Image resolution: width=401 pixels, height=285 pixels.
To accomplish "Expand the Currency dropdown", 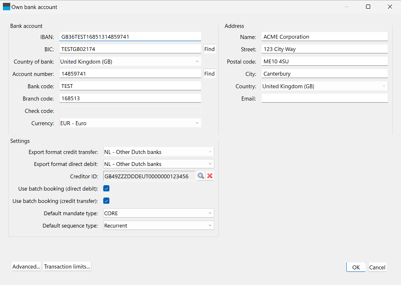I will (x=130, y=123).
